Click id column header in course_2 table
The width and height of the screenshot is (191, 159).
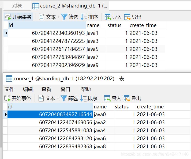[47, 25]
